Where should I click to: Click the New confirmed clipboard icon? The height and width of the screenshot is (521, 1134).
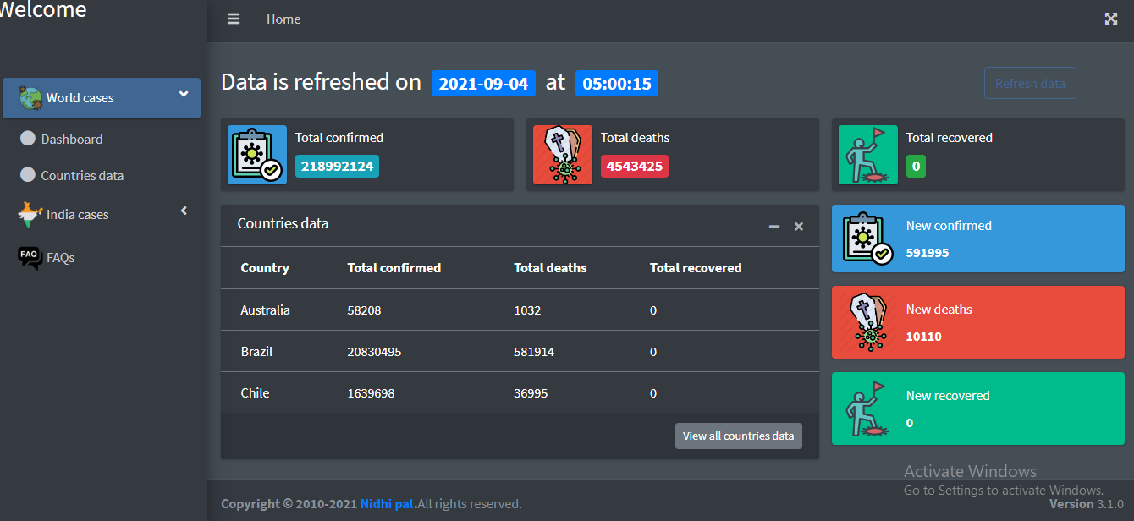tap(867, 239)
